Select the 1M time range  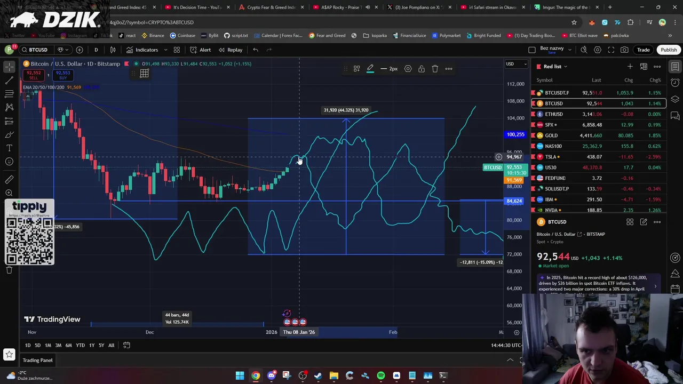[x=48, y=345]
